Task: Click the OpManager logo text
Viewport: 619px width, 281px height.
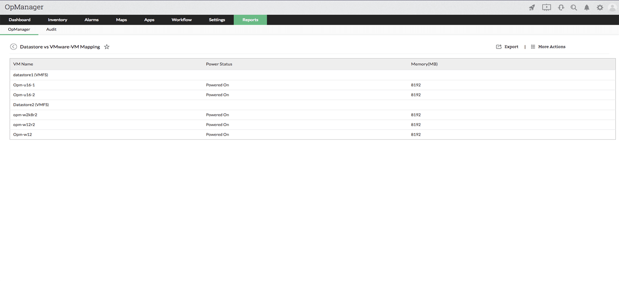Action: (x=24, y=7)
